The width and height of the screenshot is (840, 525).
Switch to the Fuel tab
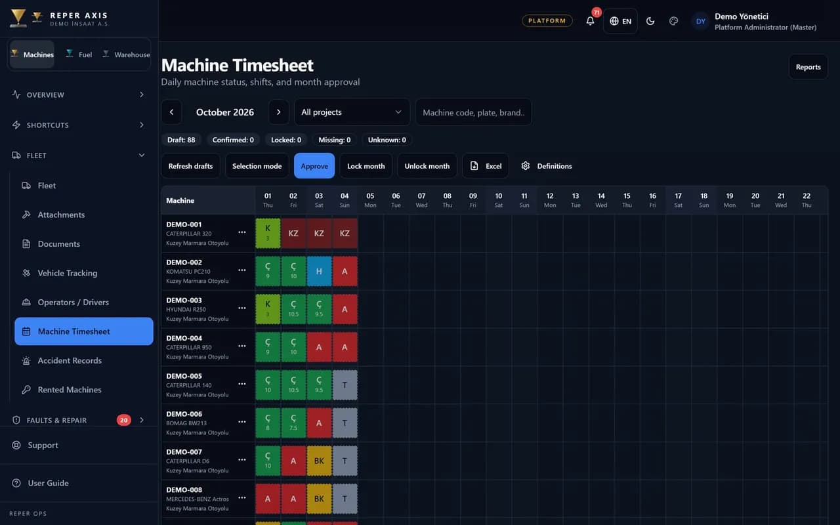pyautogui.click(x=79, y=54)
